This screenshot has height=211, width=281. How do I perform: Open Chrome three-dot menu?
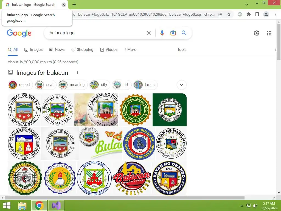click(x=275, y=14)
